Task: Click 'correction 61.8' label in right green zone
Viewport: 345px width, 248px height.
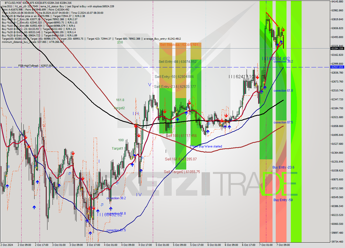Action: pos(283,91)
